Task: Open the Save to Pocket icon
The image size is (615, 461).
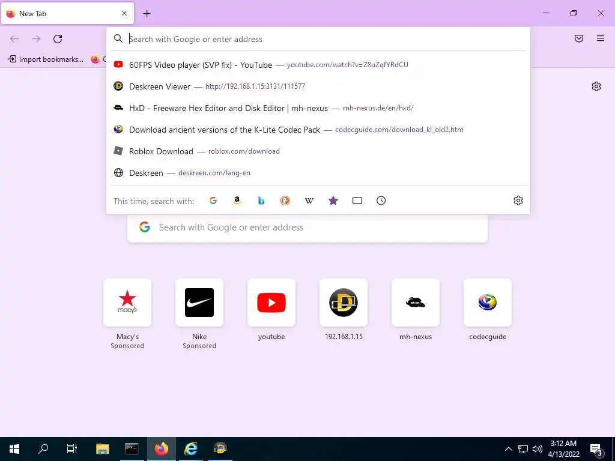Action: coord(579,38)
